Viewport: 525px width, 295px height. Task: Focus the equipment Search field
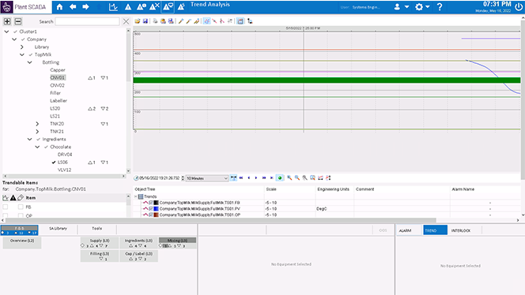(87, 21)
